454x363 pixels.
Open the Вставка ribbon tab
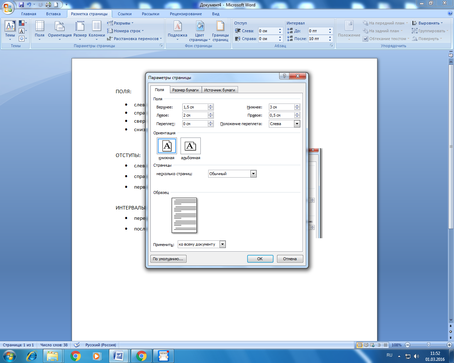click(53, 14)
